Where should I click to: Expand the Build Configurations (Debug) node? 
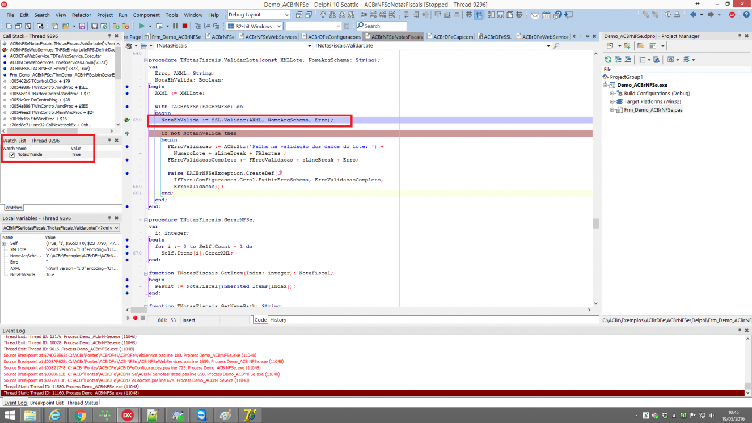click(x=612, y=94)
